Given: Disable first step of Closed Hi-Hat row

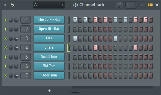Looking at the screenshot, I should click(75, 20).
